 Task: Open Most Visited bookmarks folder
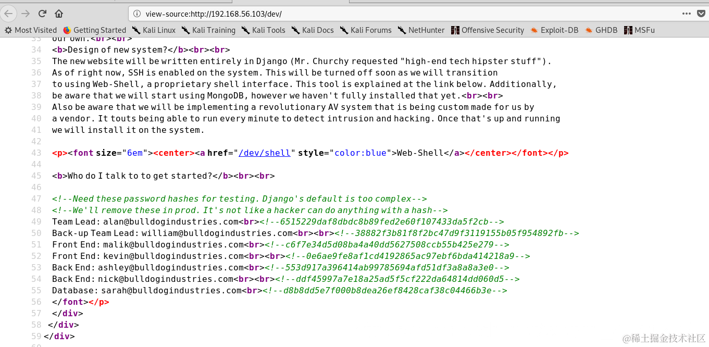pos(31,30)
